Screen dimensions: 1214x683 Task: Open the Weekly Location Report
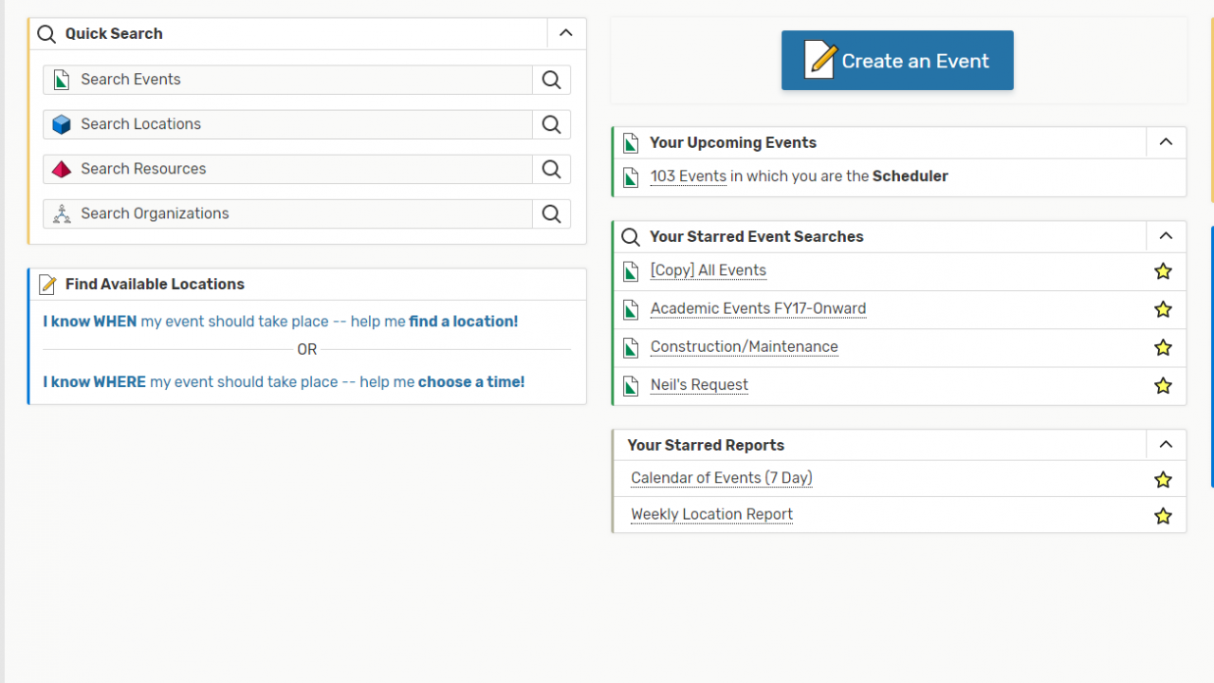[711, 514]
